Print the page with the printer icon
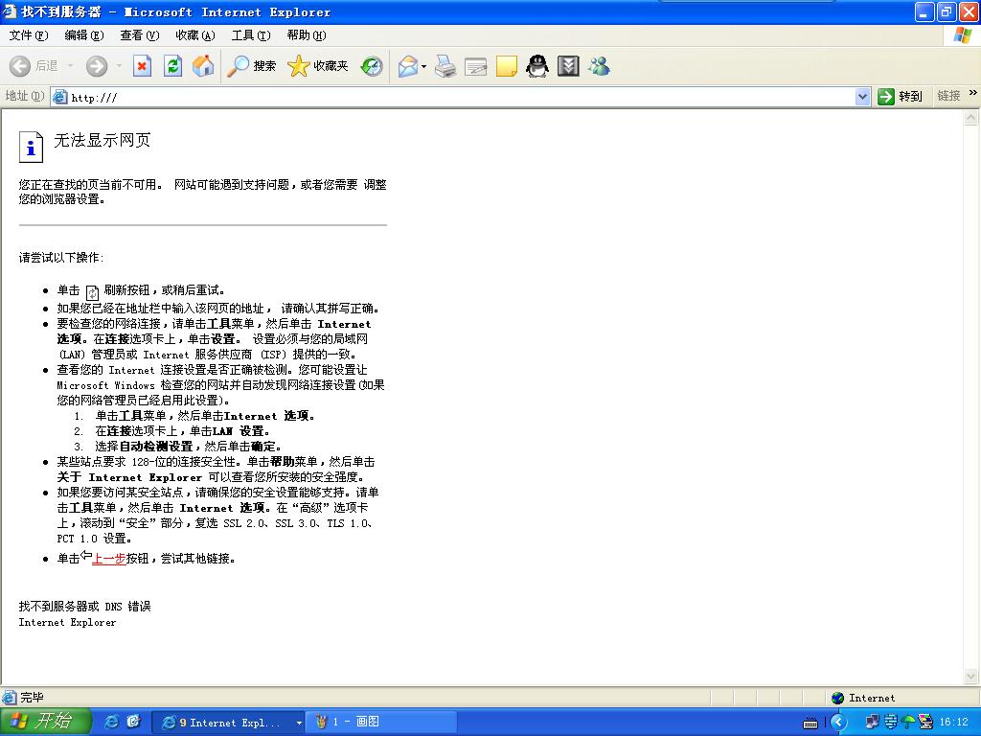Image resolution: width=981 pixels, height=736 pixels. pos(445,66)
